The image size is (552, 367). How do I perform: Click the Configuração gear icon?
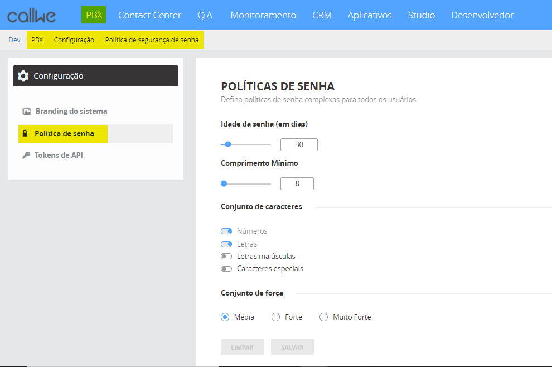click(23, 76)
